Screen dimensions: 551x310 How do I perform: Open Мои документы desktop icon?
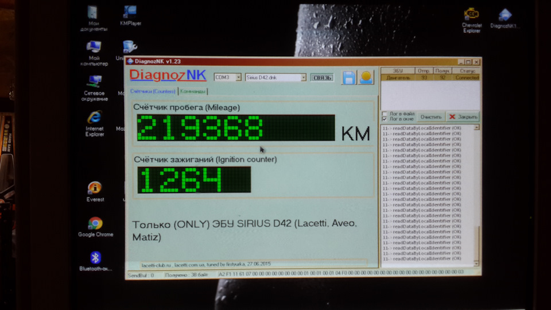pyautogui.click(x=94, y=18)
